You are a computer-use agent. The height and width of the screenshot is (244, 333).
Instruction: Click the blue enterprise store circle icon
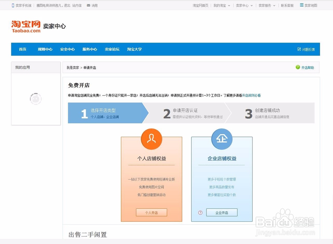click(x=222, y=139)
